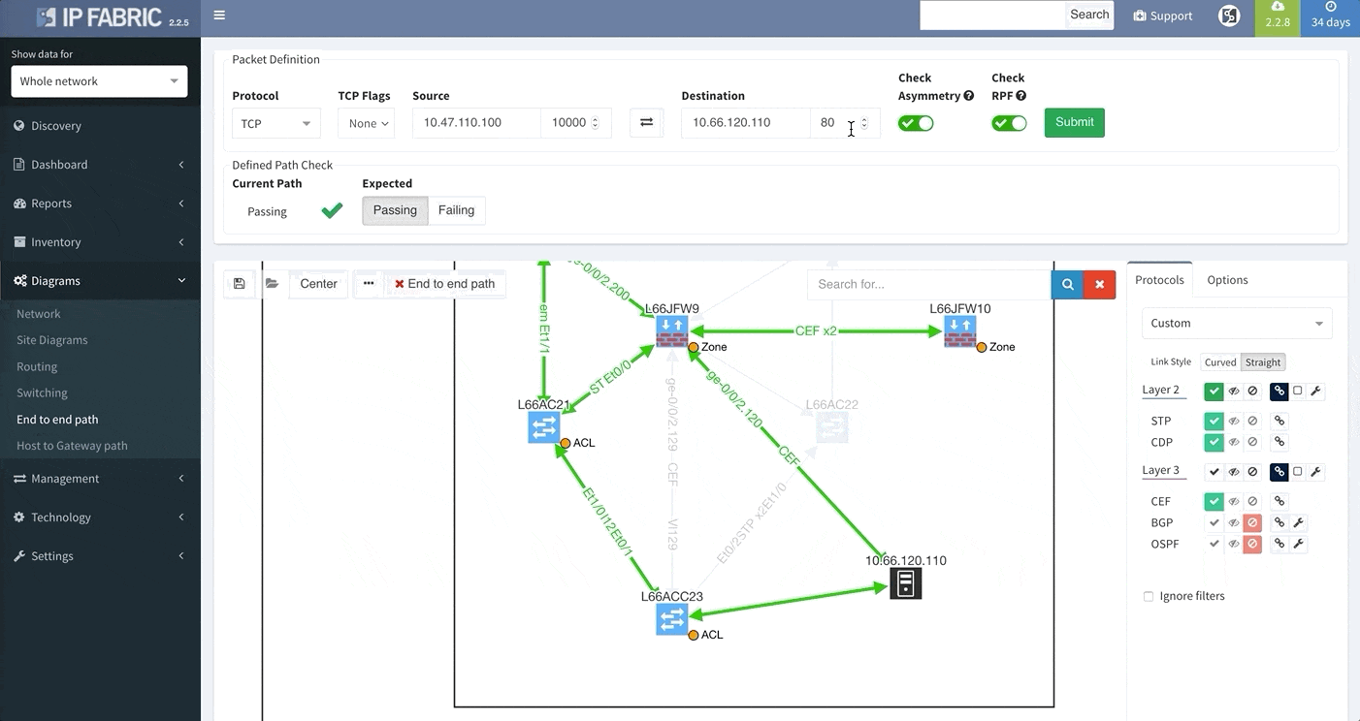Click the L66JFW10 firewall node

[x=959, y=331]
